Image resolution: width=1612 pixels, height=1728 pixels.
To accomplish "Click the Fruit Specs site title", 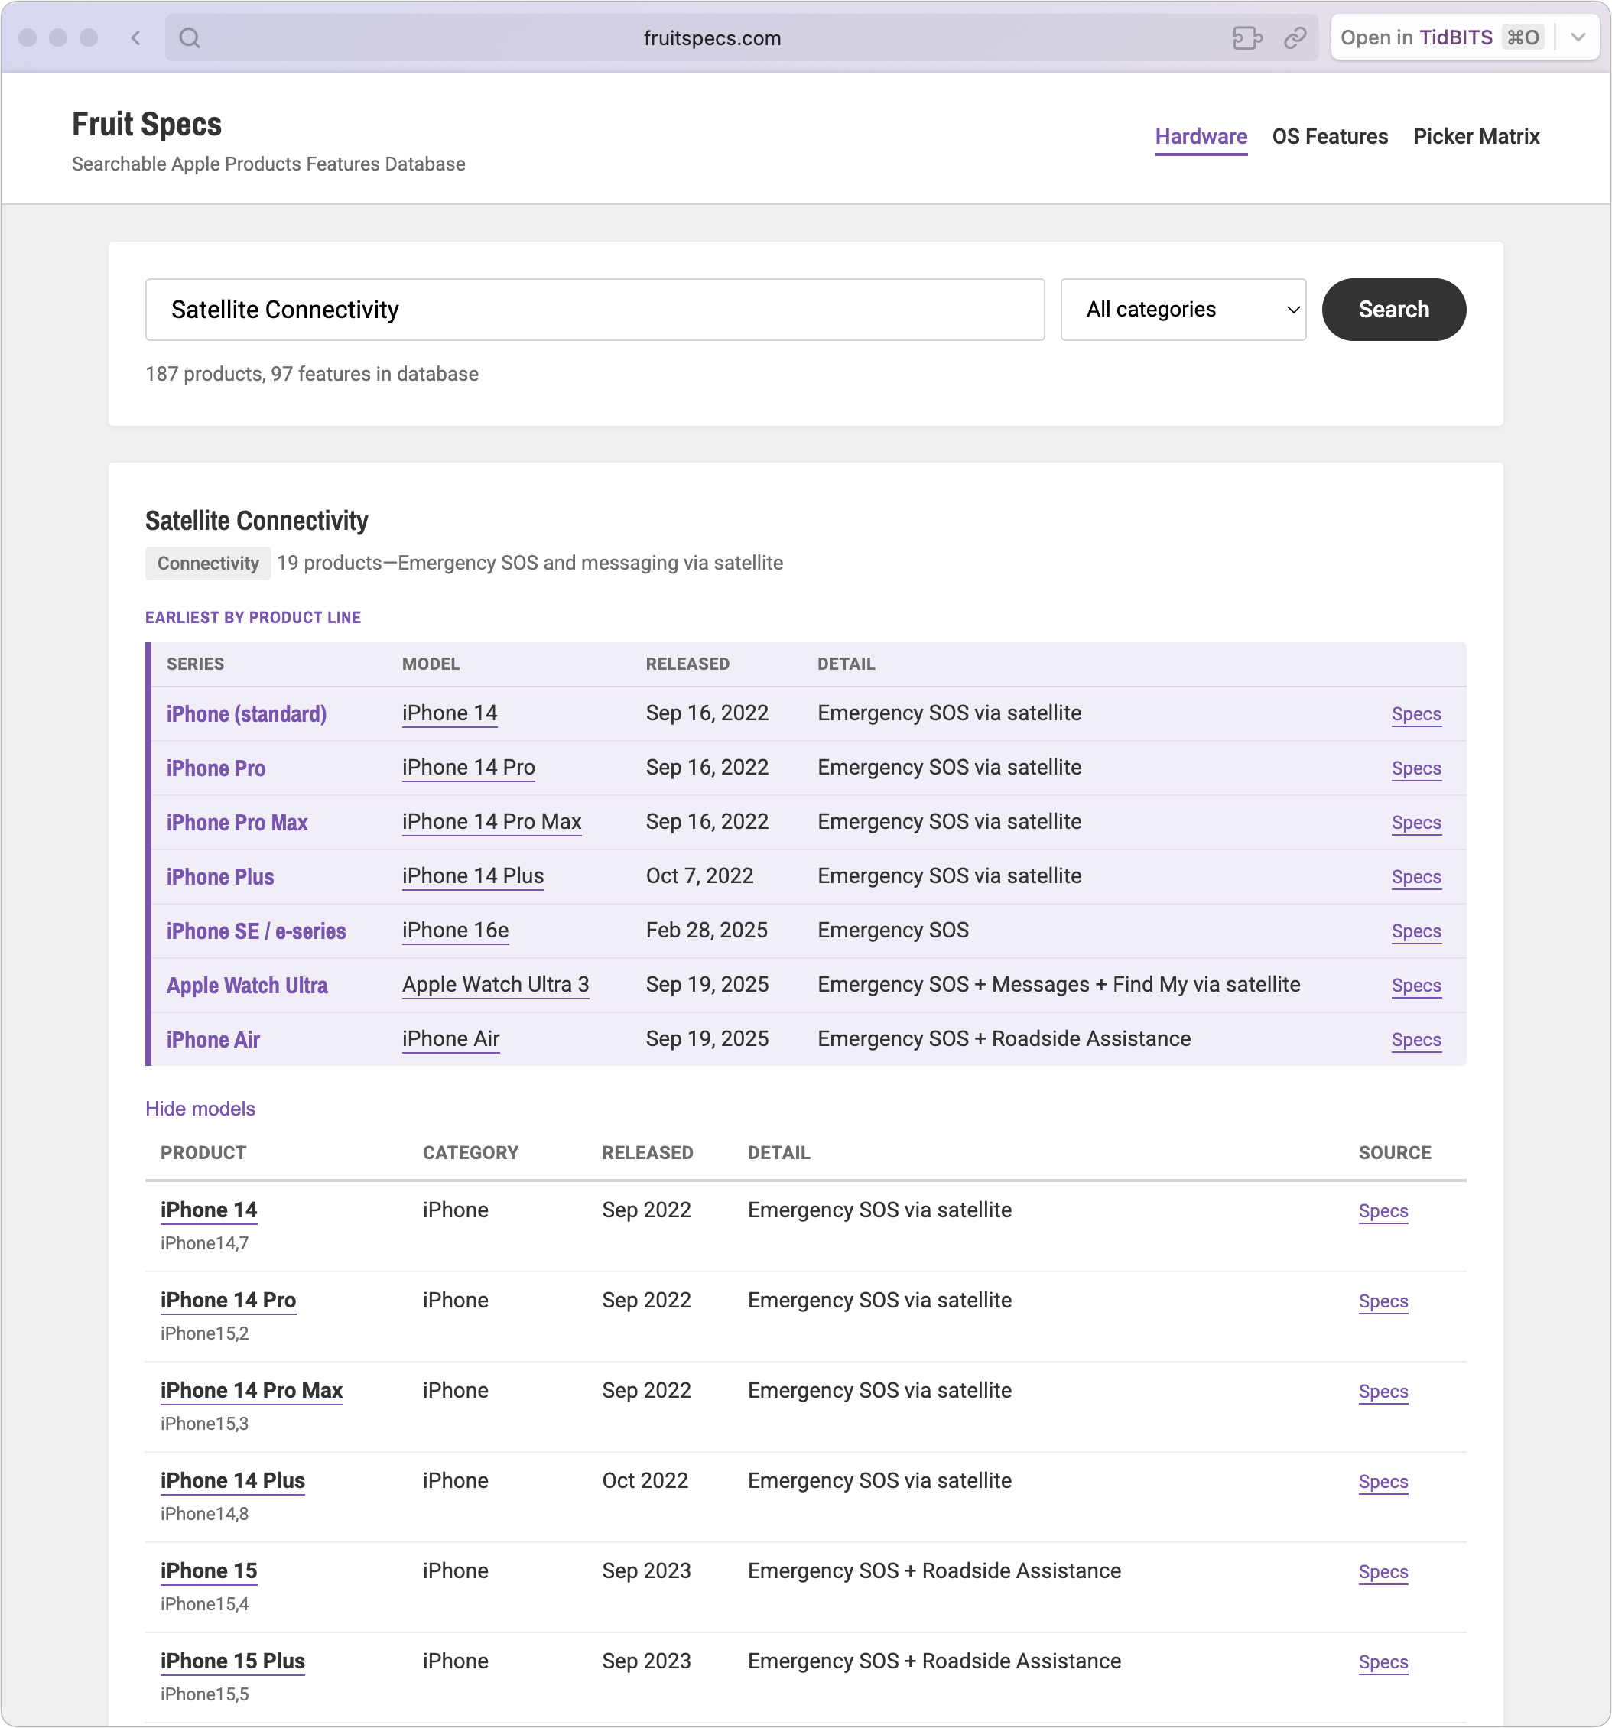I will click(x=147, y=125).
